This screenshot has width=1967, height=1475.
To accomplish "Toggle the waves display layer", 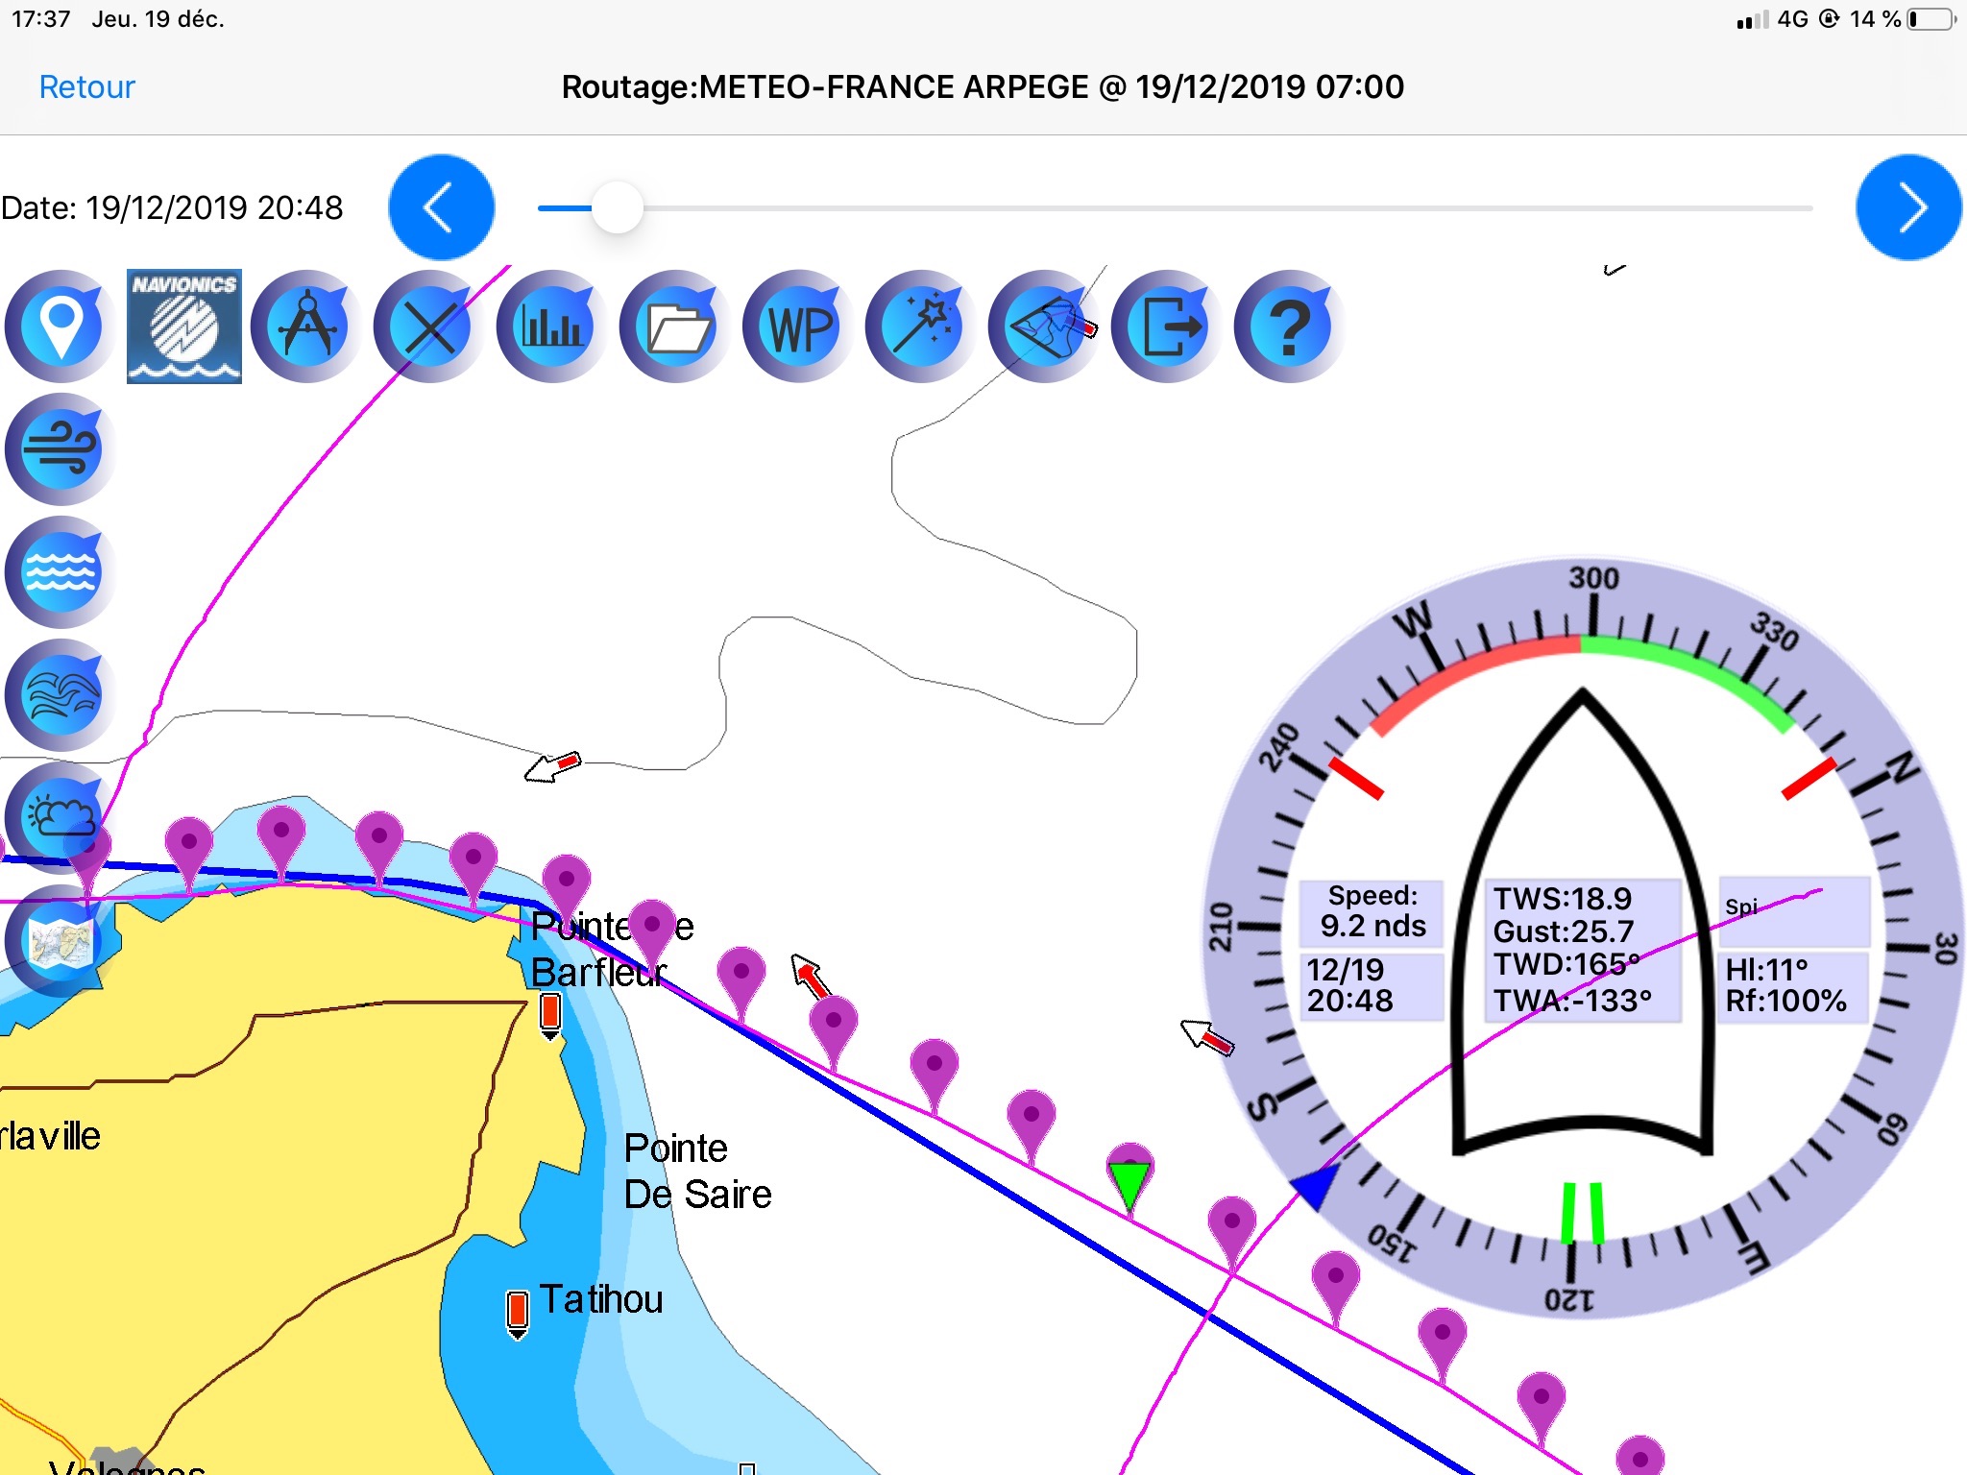I will coord(60,572).
